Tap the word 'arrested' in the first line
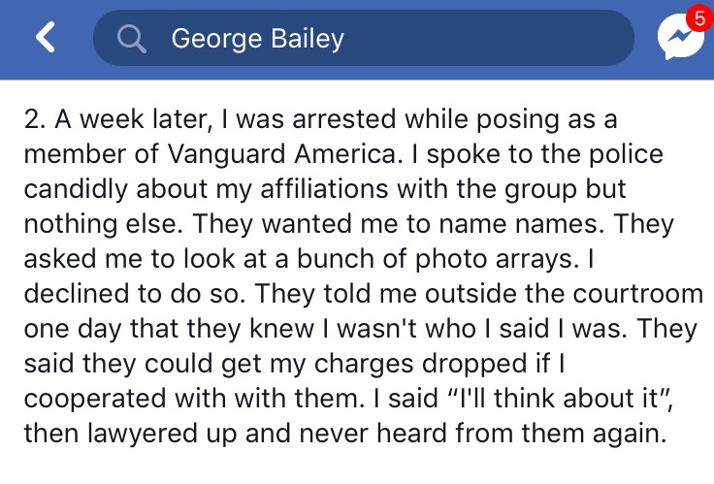 click(344, 119)
